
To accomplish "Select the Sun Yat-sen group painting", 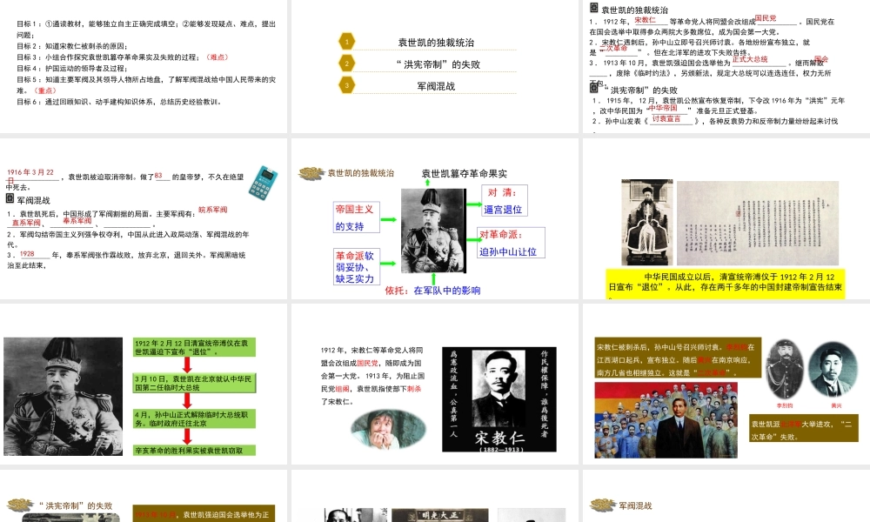I will pyautogui.click(x=666, y=420).
